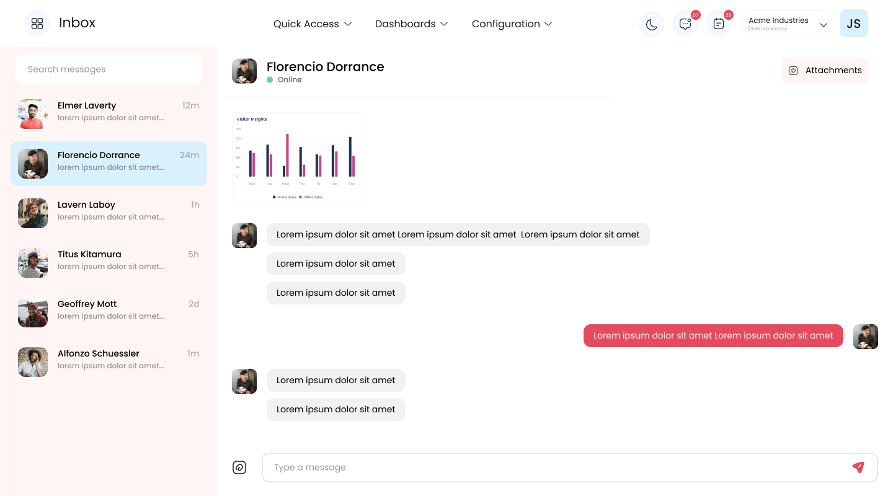
Task: Open Alfonzo Schuessler's chat
Action: 109,362
